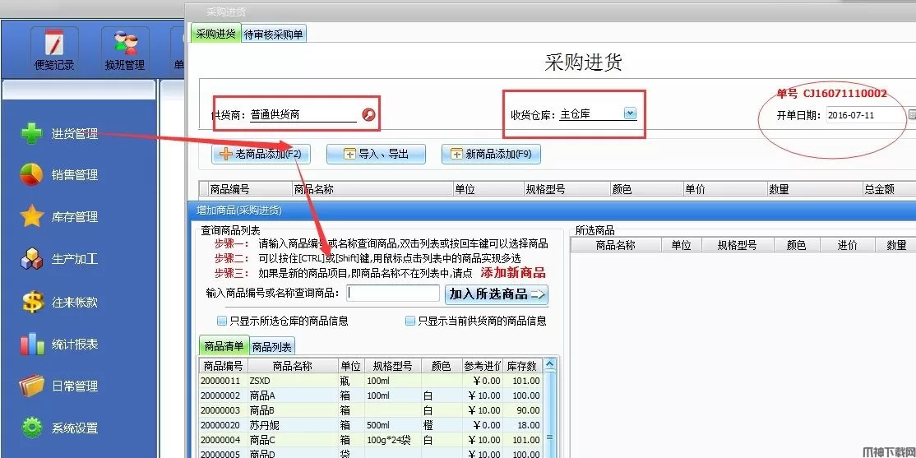
Task: Click 加入所选商品 button
Action: coord(497,294)
